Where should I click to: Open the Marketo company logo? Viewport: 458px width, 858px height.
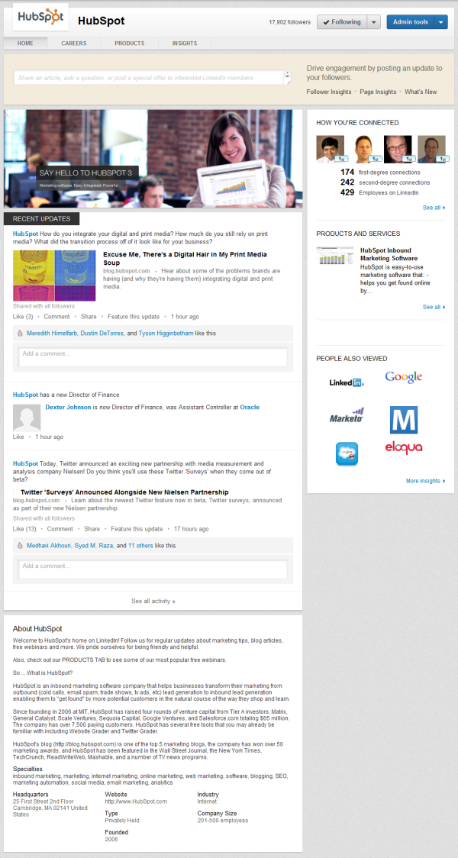coord(347,416)
